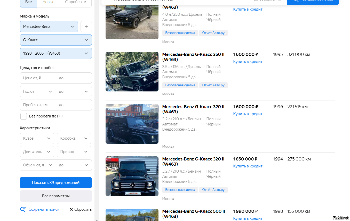Open the Кузов body type dropdown

point(37,138)
